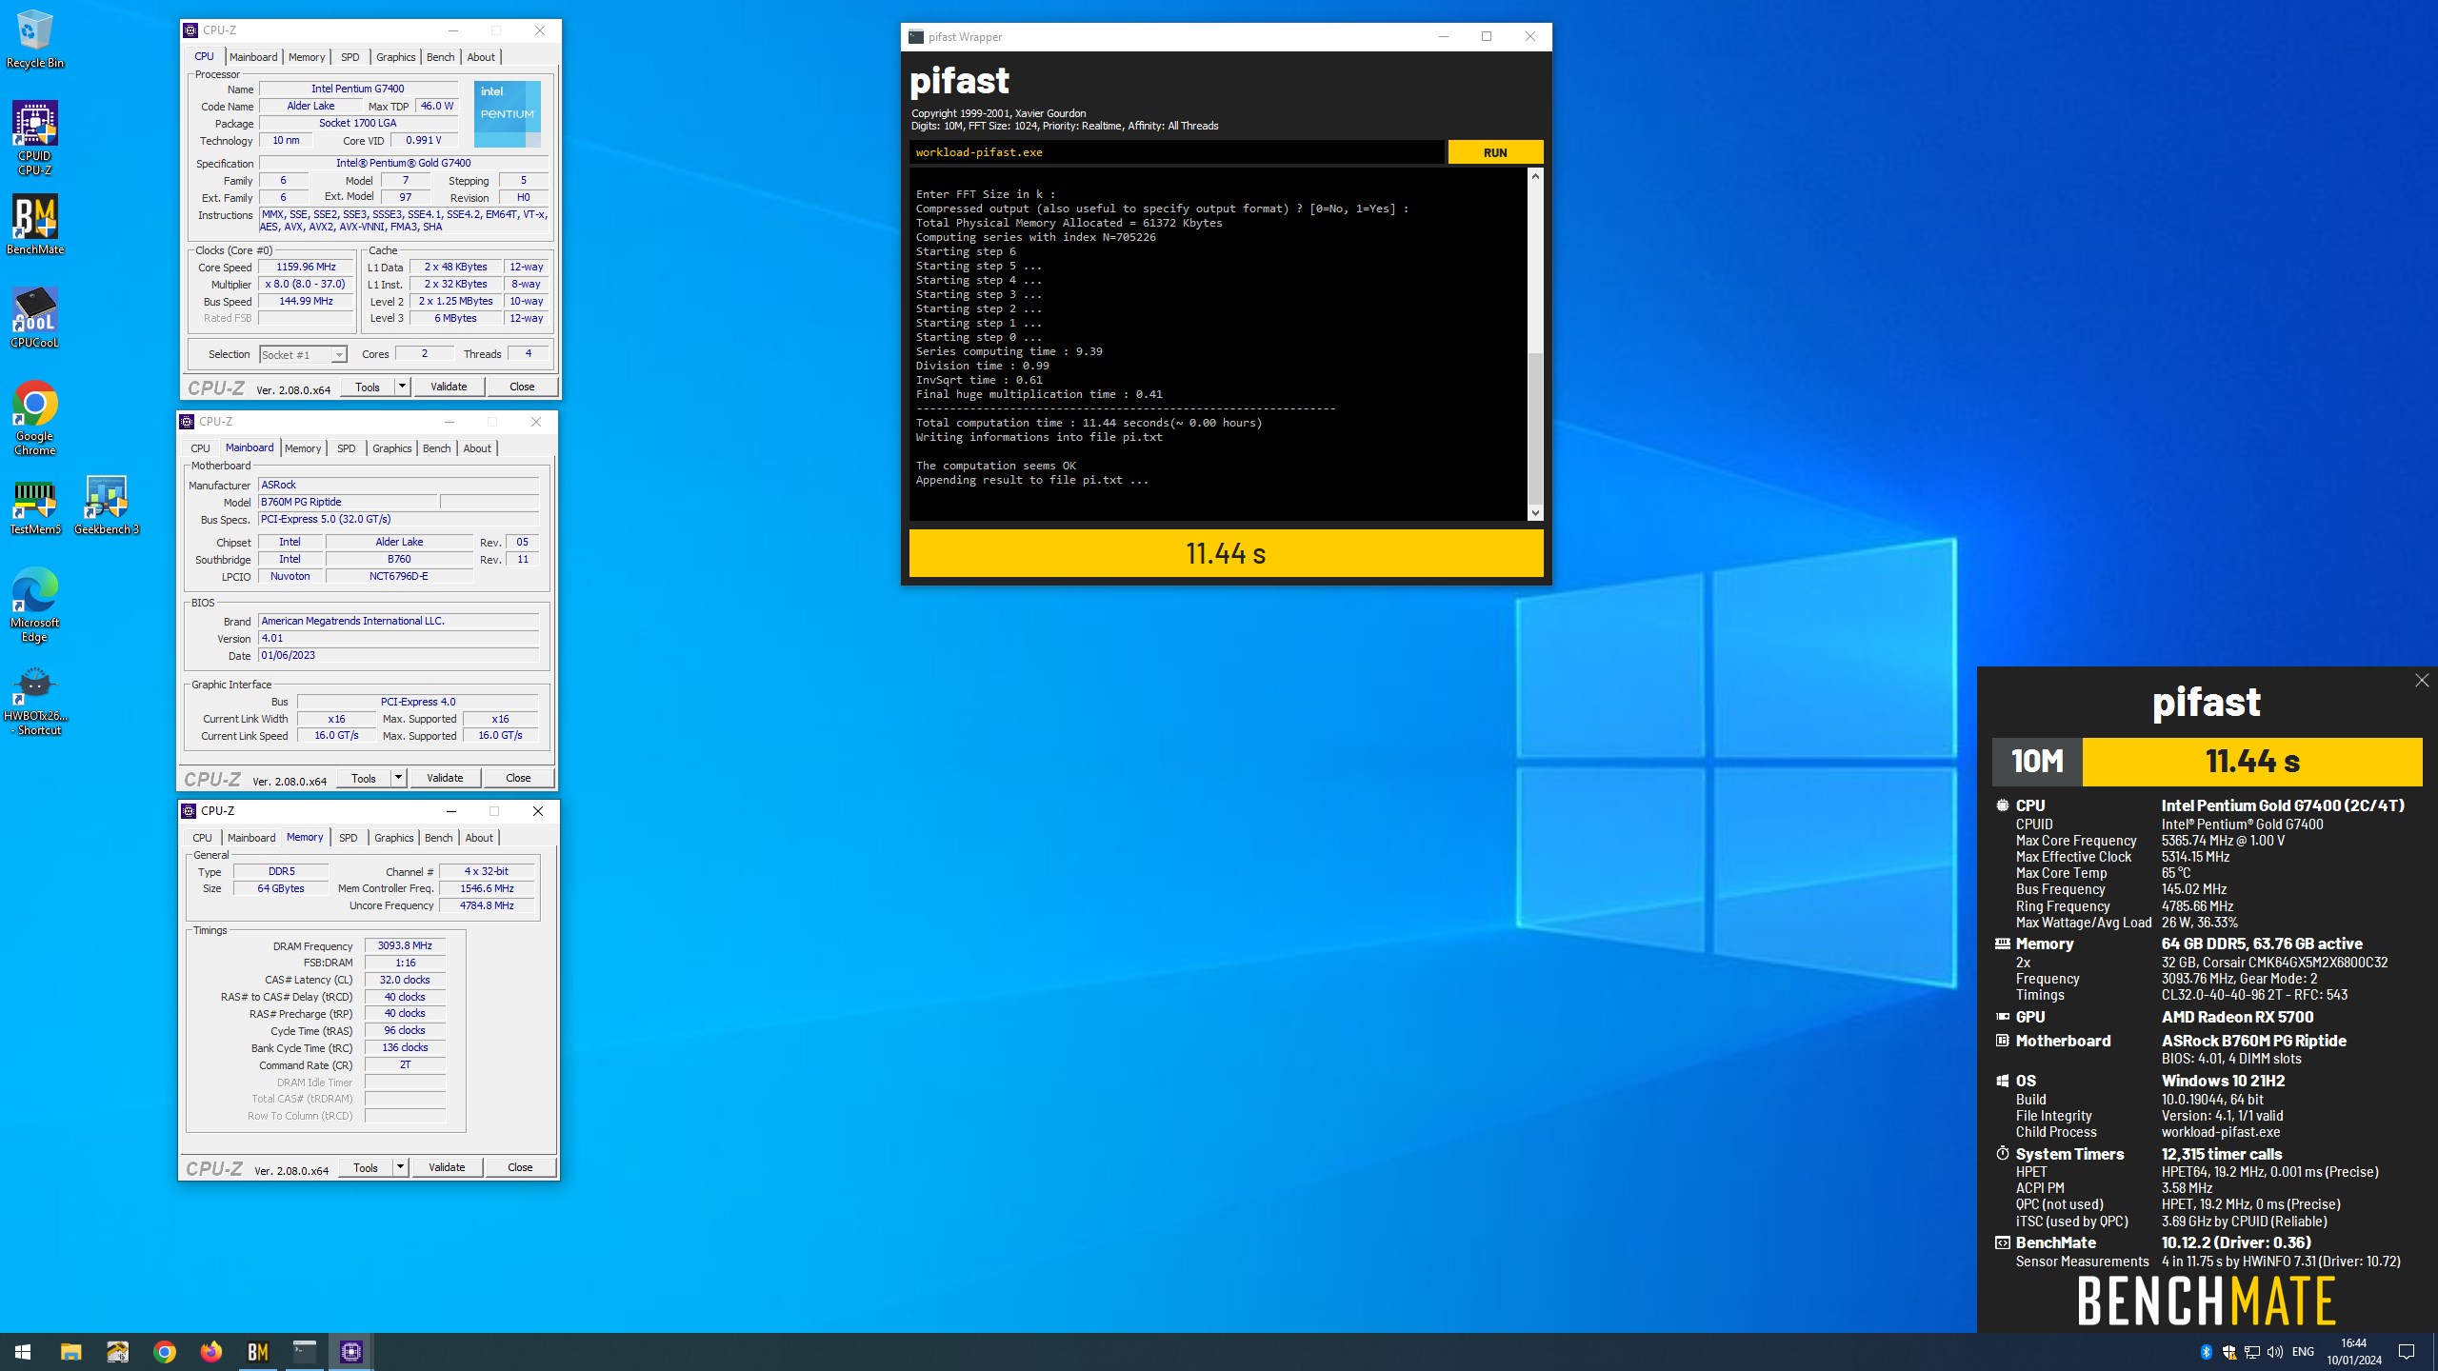Expand Tools dropdown arrow in CPU tab window
2438x1371 pixels.
click(402, 387)
